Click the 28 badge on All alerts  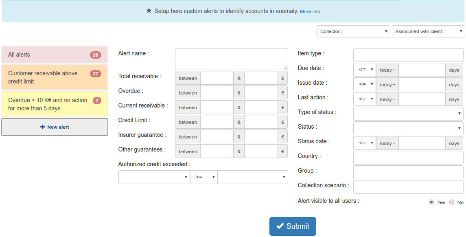coord(96,55)
